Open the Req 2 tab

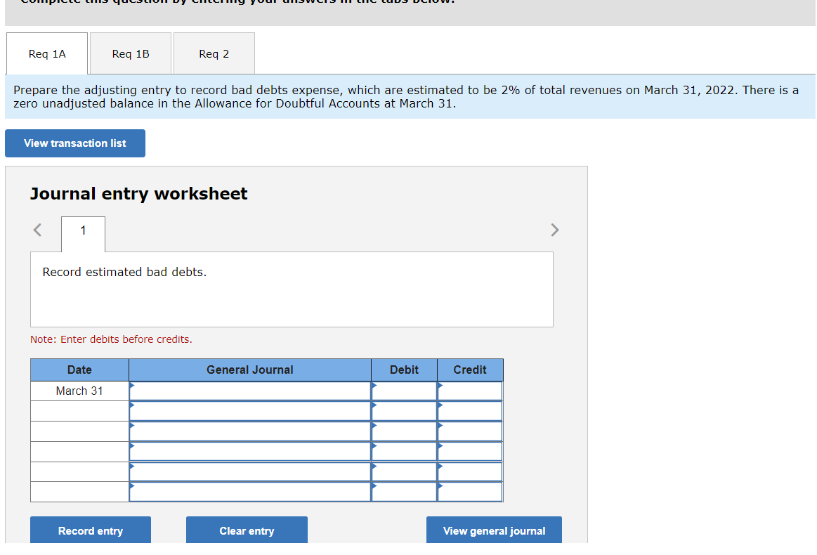tap(214, 53)
